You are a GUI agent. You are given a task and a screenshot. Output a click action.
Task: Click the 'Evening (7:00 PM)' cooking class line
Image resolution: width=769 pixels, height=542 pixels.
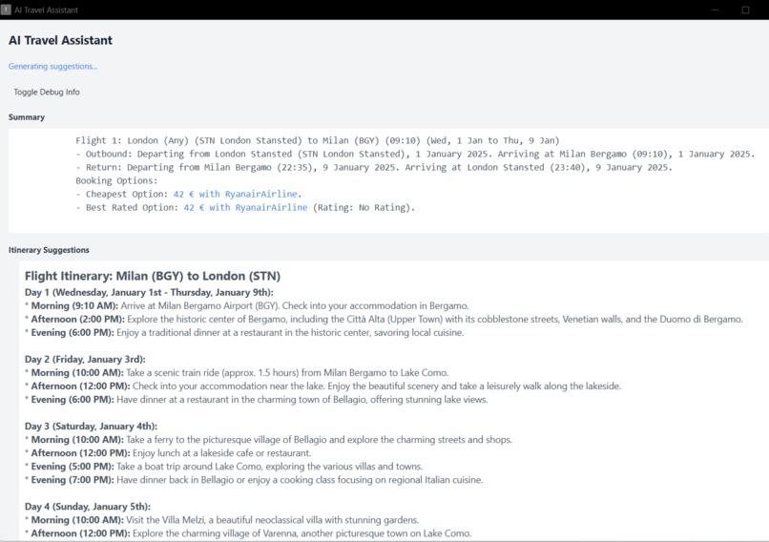pos(254,480)
